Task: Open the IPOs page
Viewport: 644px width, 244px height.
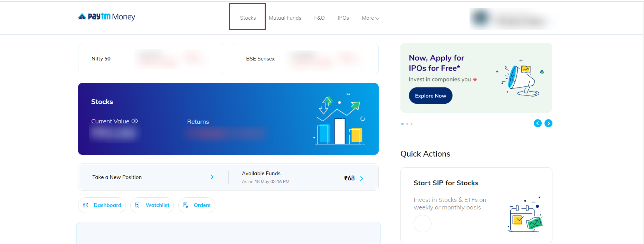Action: pos(343,18)
